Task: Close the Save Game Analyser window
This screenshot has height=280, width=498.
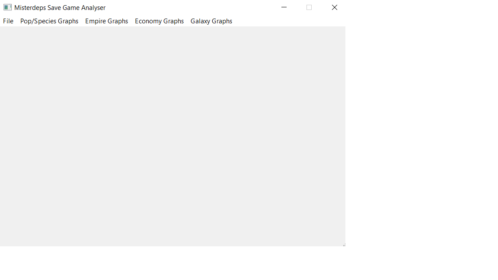Action: pos(335,7)
